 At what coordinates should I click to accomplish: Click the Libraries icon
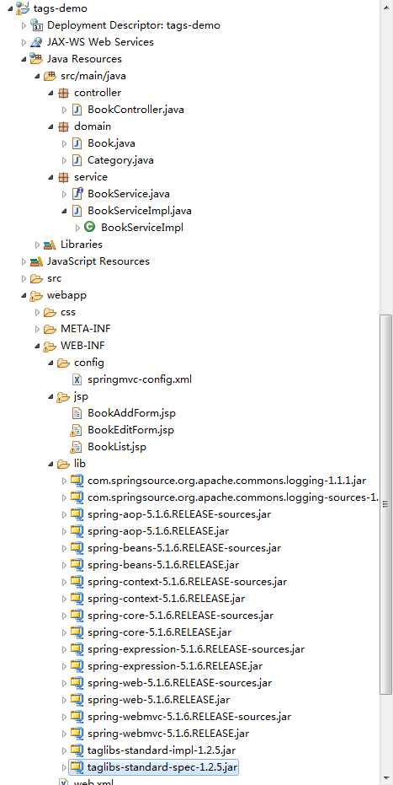point(50,245)
